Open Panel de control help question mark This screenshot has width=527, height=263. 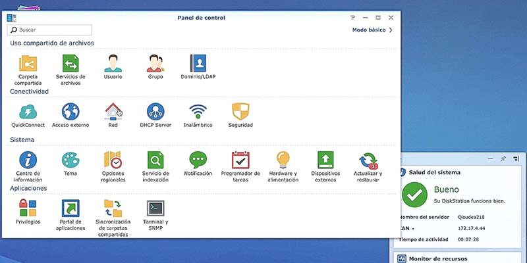pyautogui.click(x=352, y=18)
